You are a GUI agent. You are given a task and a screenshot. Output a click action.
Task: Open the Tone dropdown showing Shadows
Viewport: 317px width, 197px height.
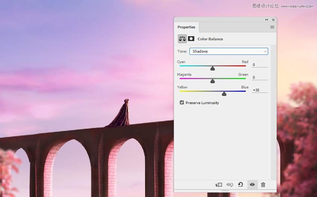[x=229, y=51]
